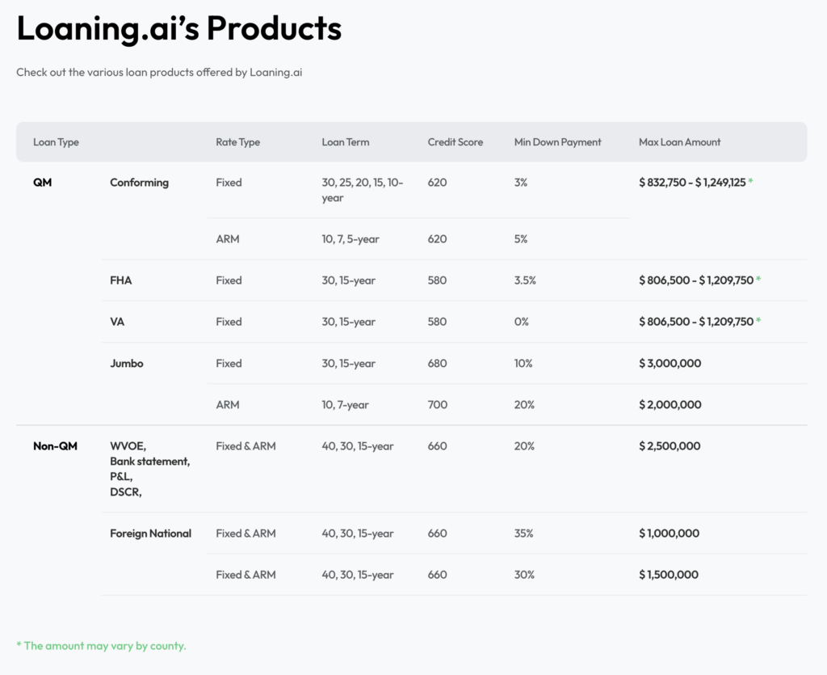827x675 pixels.
Task: Click the green county variation footnote
Action: (101, 646)
